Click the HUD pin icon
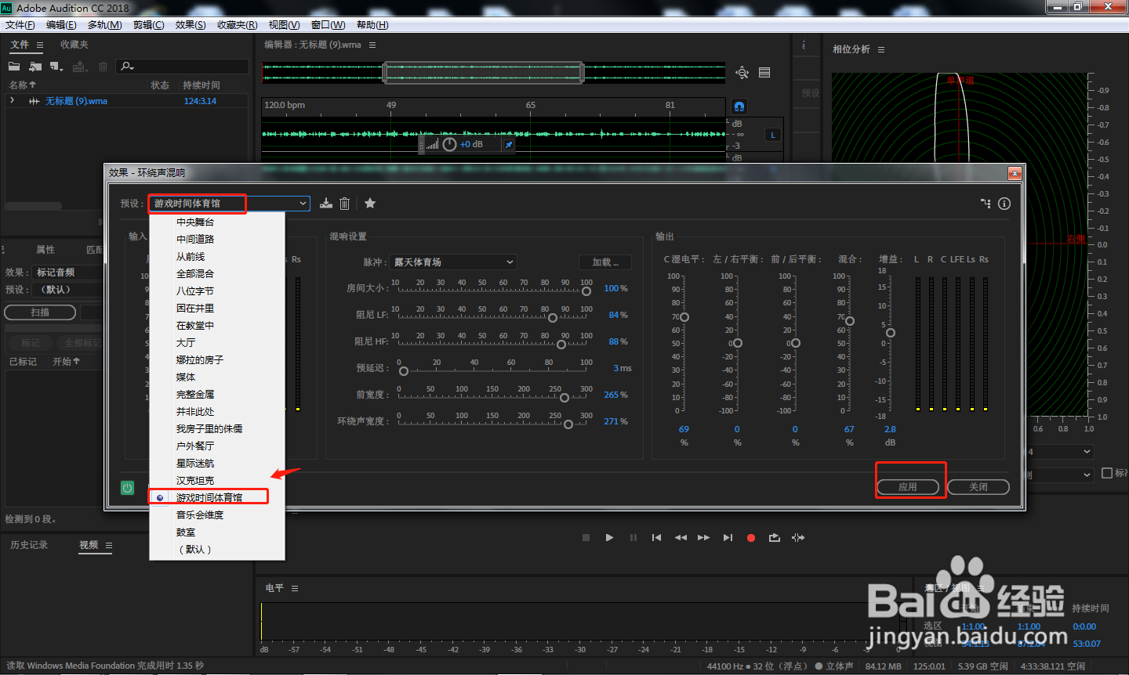 coord(509,145)
